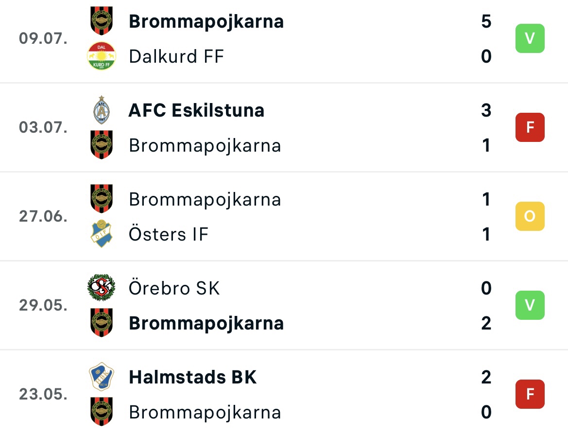Open the Dalkurd FF team name

[176, 56]
